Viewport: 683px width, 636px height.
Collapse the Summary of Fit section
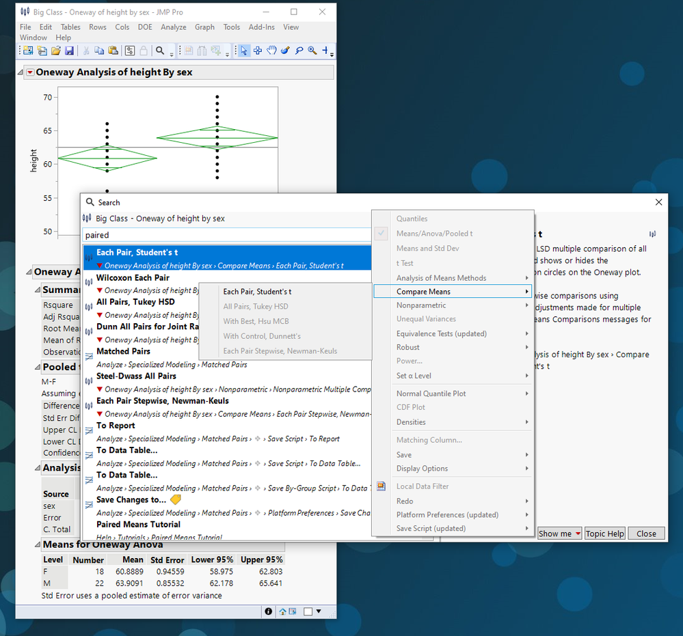click(x=38, y=290)
